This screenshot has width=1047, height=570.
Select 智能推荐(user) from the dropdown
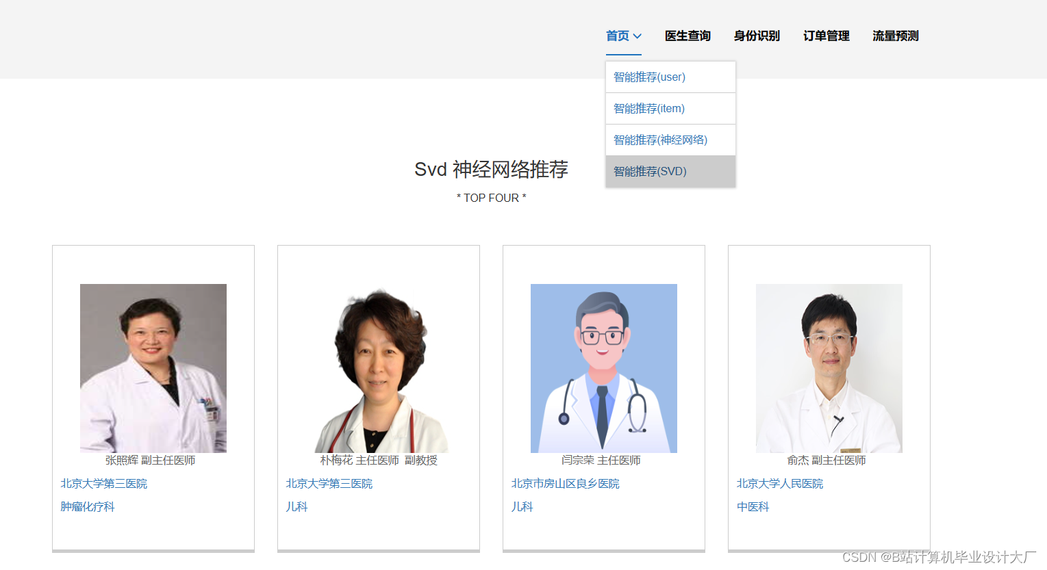(648, 77)
